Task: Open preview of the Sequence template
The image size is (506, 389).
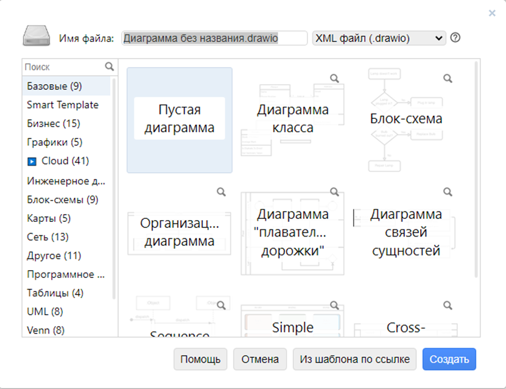Action: click(x=221, y=305)
